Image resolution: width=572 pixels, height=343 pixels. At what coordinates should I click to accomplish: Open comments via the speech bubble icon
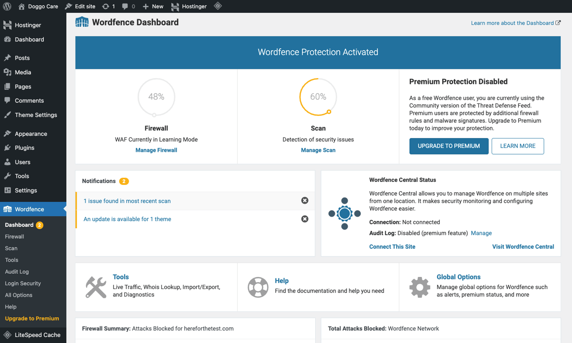(125, 6)
